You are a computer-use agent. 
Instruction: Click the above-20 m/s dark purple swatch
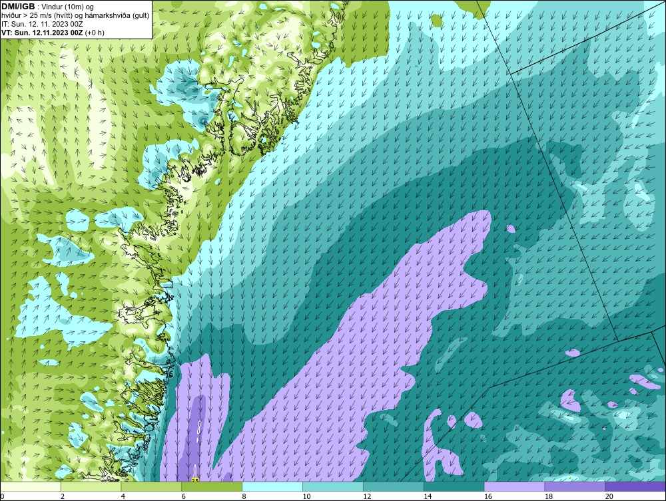coord(635,486)
